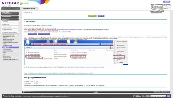Click the Centrum pomocy question mark icon
The height and width of the screenshot is (98, 173).
tap(23, 92)
